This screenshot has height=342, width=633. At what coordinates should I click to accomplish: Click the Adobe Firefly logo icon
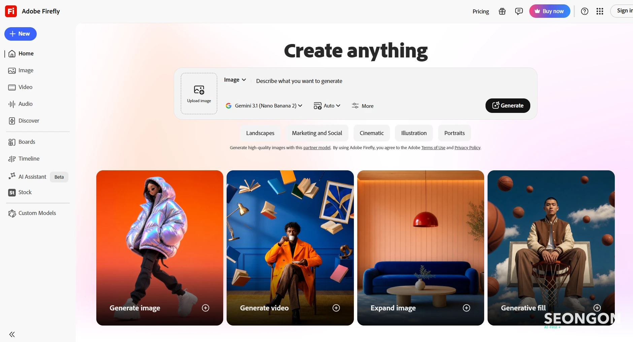[x=11, y=11]
